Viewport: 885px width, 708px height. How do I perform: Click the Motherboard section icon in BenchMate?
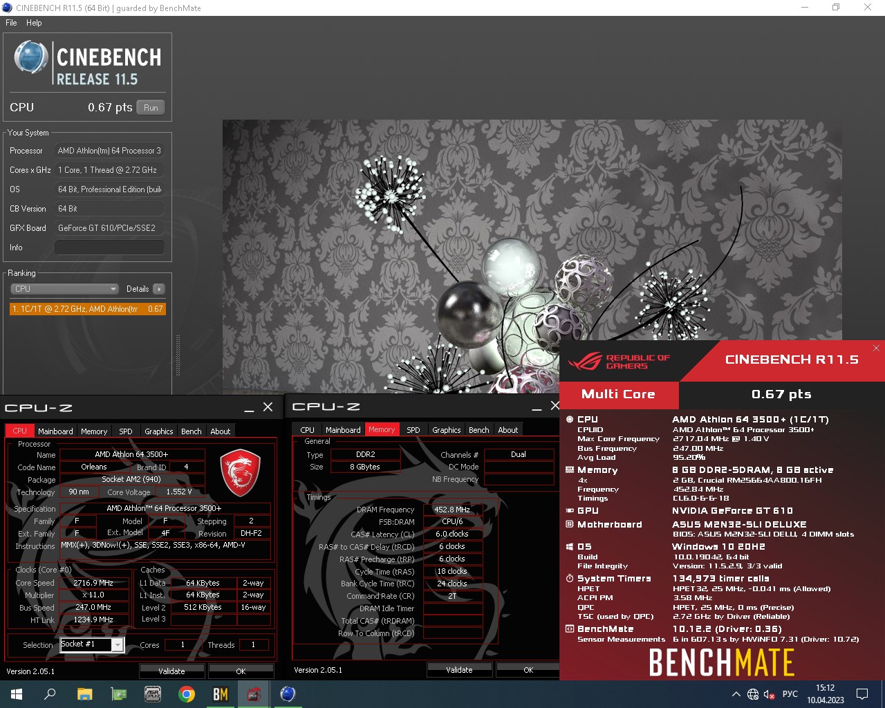coord(570,524)
